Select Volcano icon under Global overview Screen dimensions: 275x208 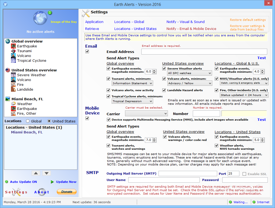coord(13,56)
